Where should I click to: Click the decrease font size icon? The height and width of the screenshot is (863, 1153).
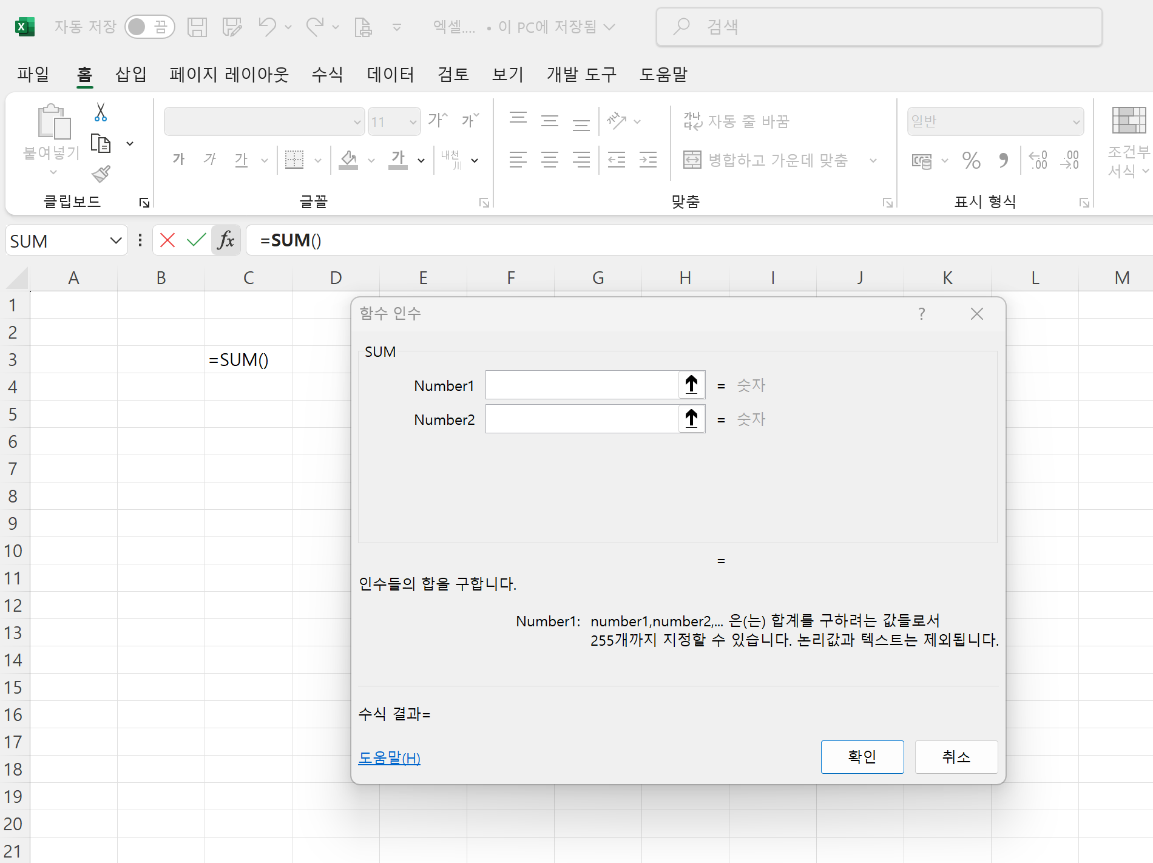click(470, 120)
